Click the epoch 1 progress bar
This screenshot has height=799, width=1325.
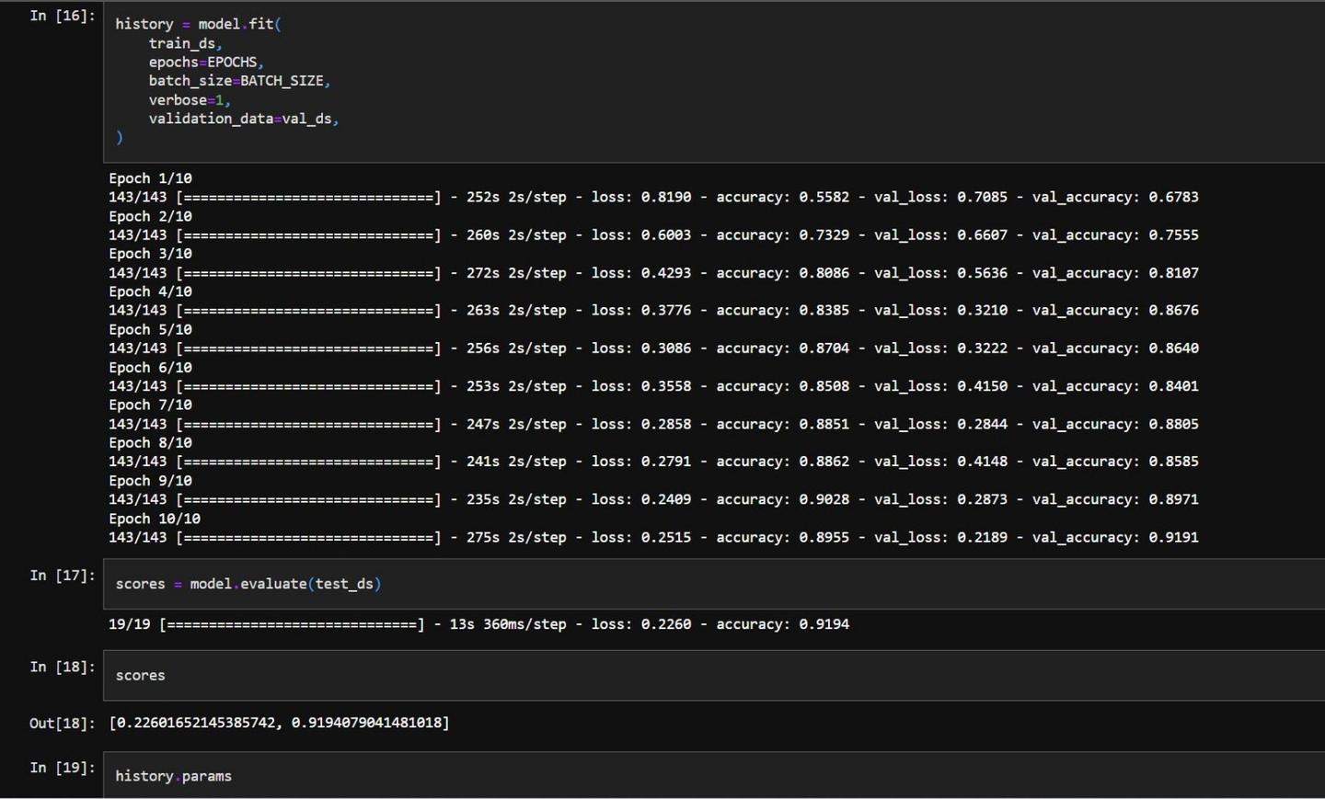(308, 197)
